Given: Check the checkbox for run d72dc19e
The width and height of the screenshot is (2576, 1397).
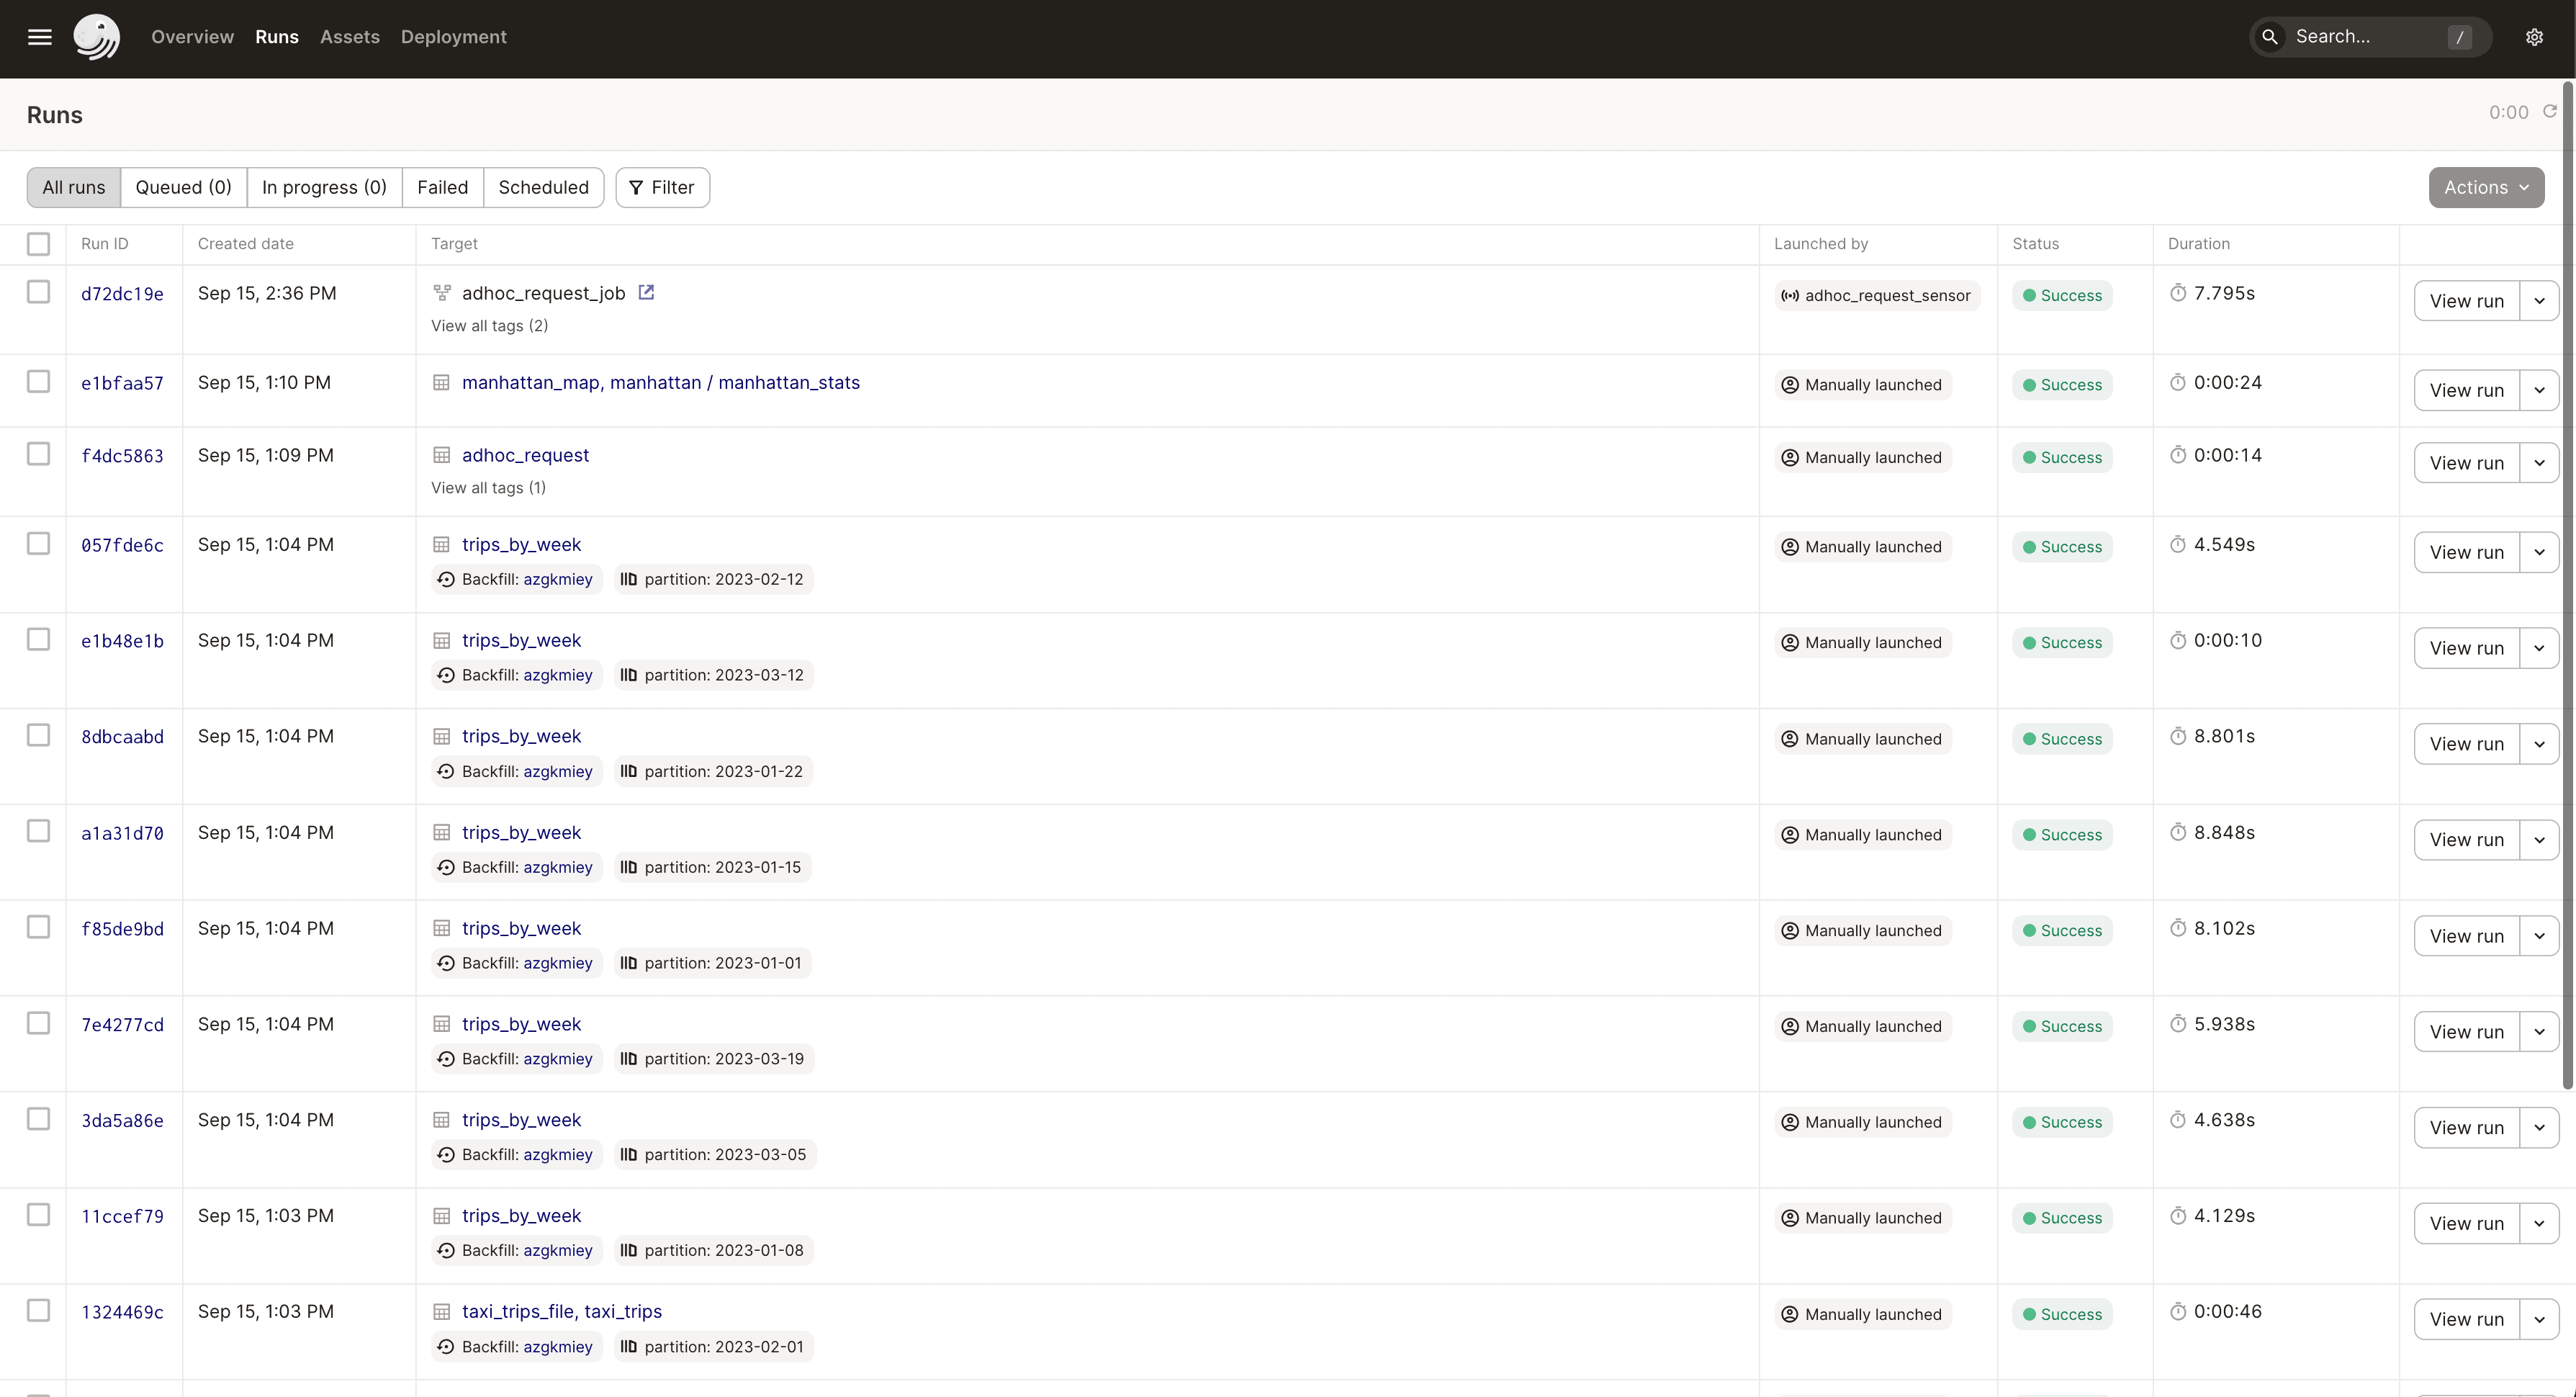Looking at the screenshot, I should click(x=38, y=292).
